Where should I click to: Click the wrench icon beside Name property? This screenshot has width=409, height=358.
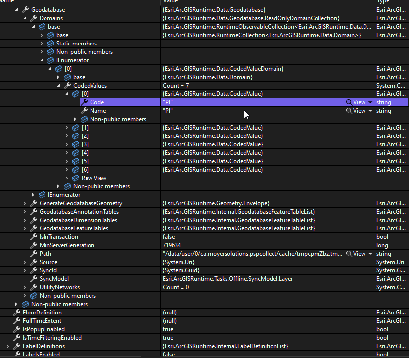click(x=84, y=111)
